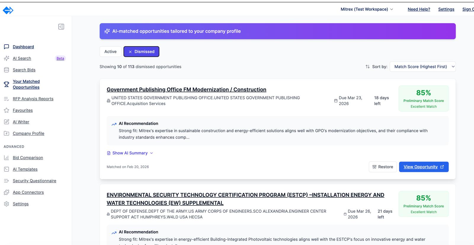Click the AI Search sparkle icon
Viewport: 474px width, 245px height.
tap(7, 58)
